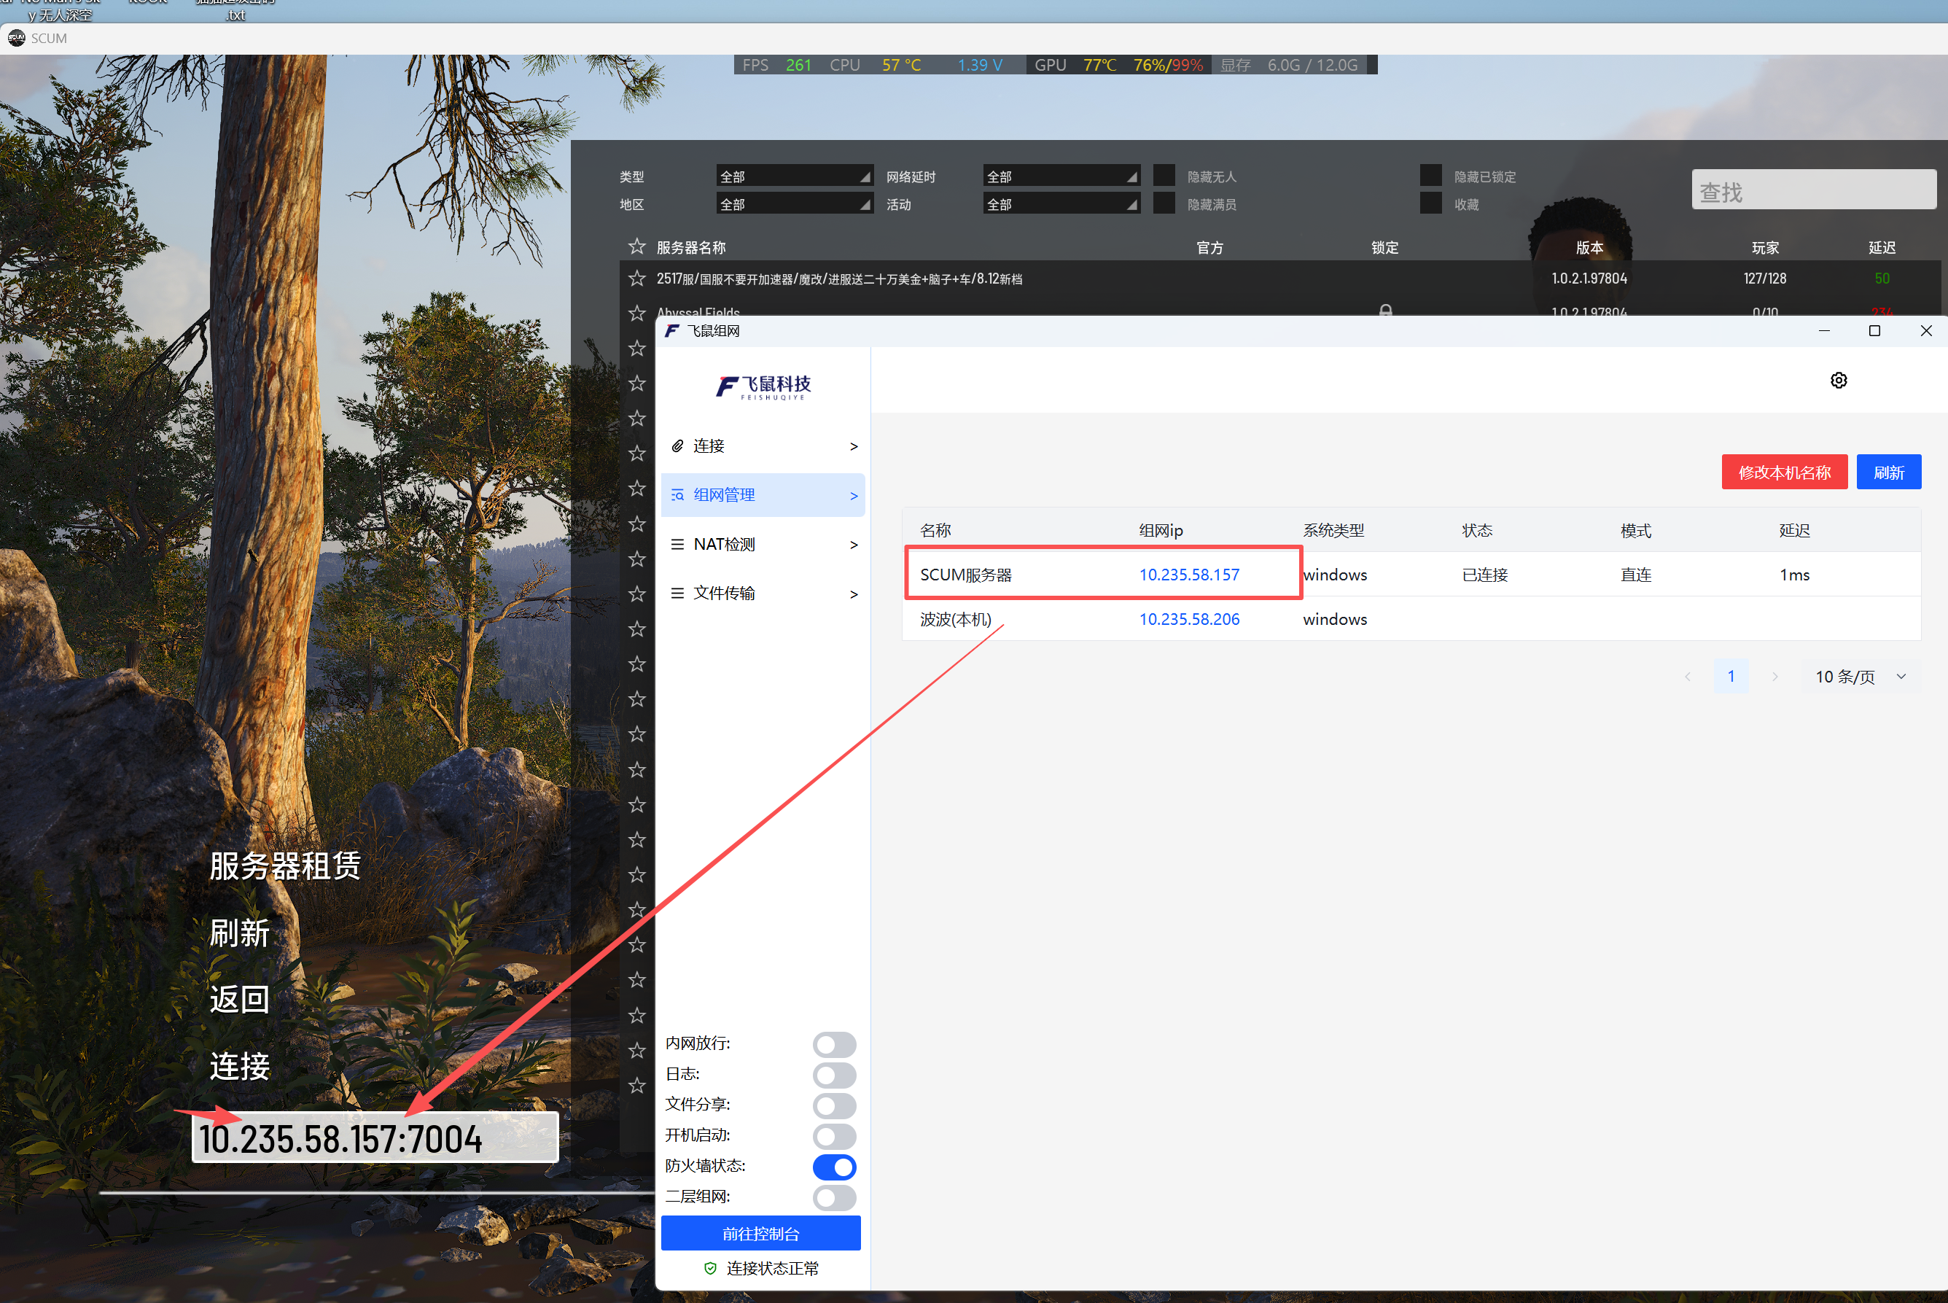This screenshot has height=1303, width=1948.
Task: Open the 类型 filter dropdown
Action: point(793,176)
